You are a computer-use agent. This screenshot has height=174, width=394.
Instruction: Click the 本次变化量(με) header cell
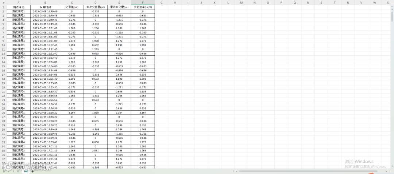point(96,7)
